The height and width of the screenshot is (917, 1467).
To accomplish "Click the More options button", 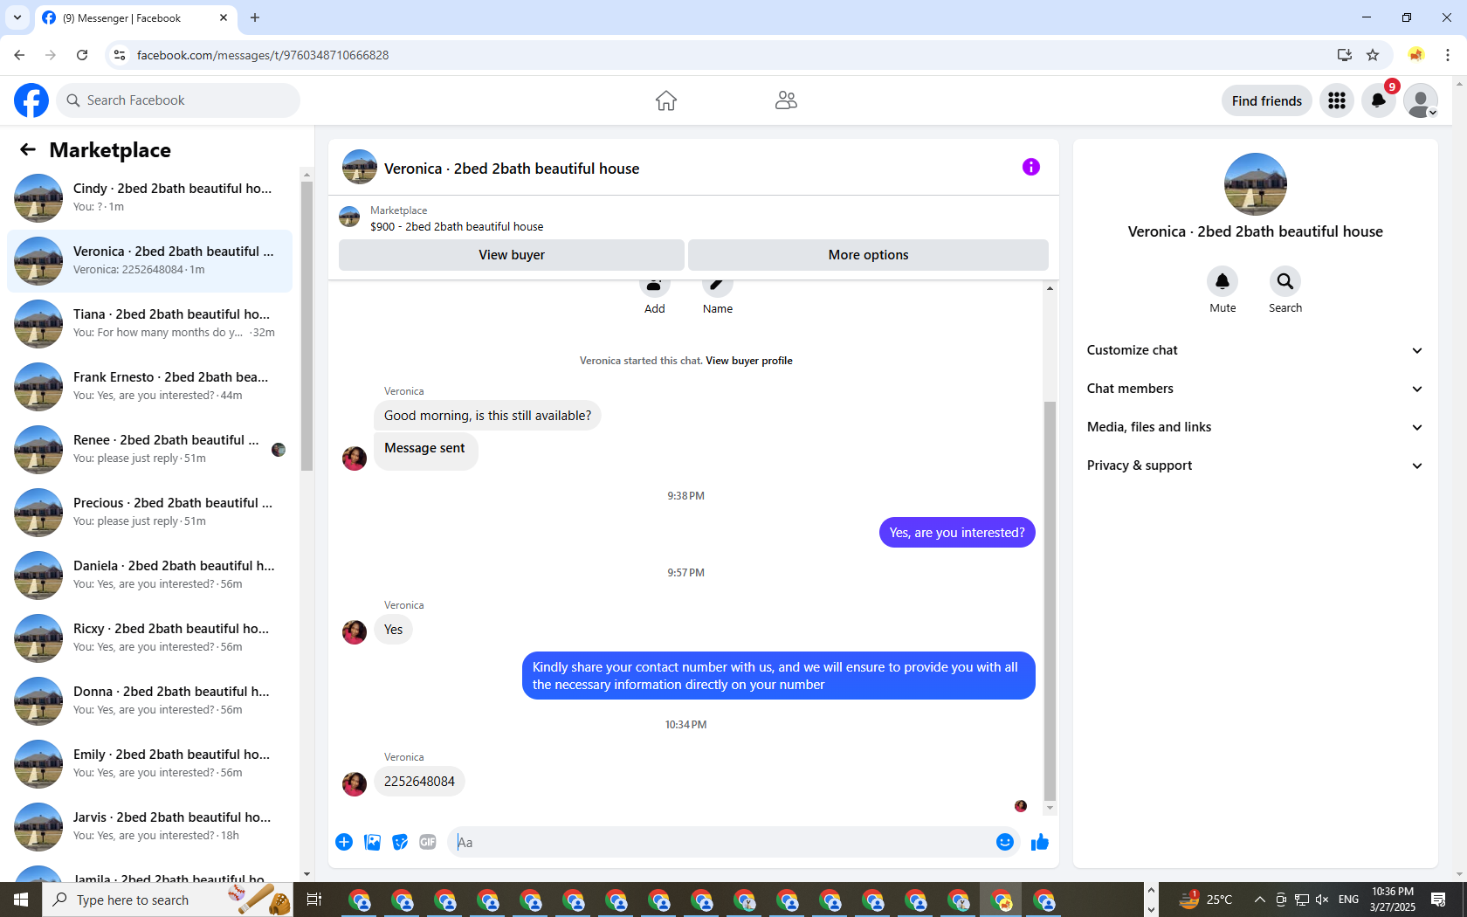I will point(868,255).
